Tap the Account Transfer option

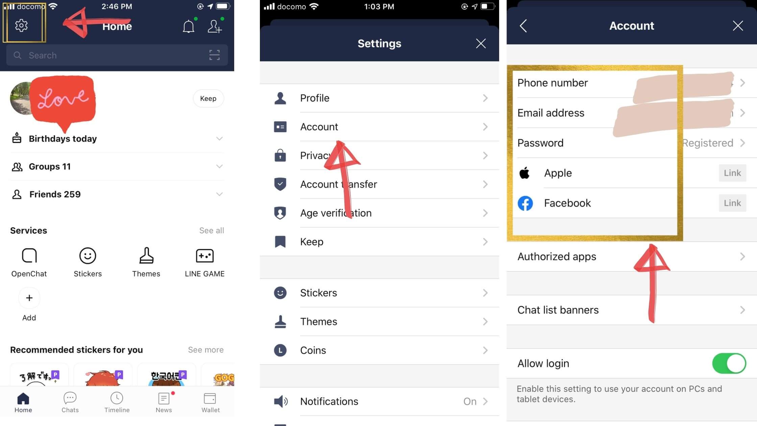click(380, 184)
